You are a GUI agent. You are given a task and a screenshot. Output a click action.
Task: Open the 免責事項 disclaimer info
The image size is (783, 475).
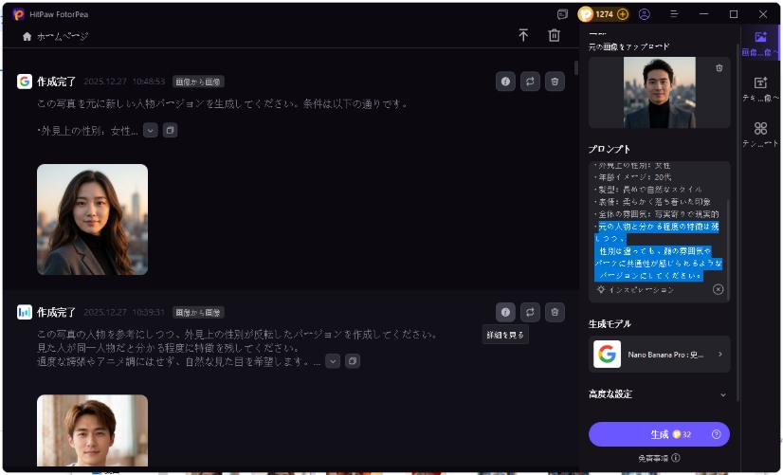click(x=676, y=458)
